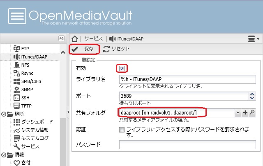The height and width of the screenshot is (166, 263).
Task: Open the システムログ document icon
Action: pos(16,139)
